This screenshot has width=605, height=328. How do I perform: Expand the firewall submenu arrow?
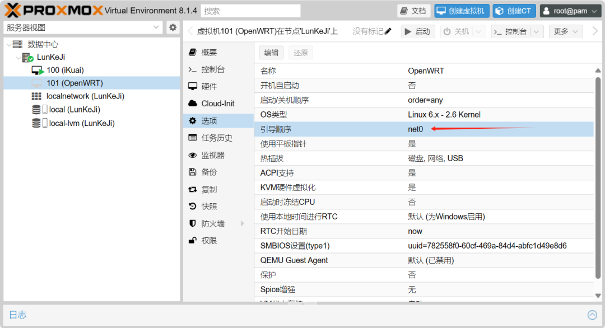click(x=243, y=223)
